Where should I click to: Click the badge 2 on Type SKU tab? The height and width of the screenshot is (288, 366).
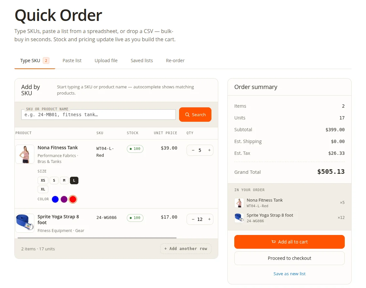click(x=46, y=61)
